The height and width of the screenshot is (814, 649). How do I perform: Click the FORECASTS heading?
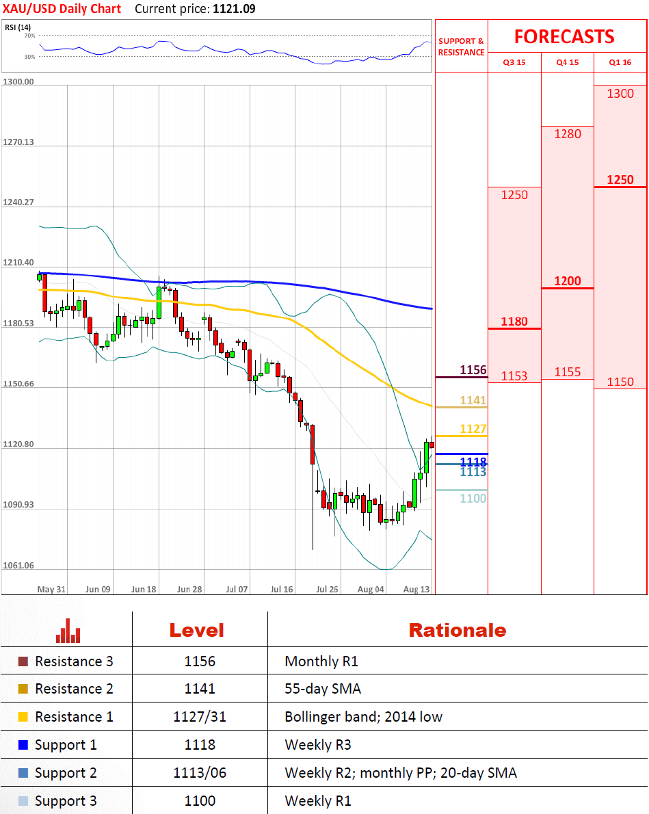pos(564,37)
